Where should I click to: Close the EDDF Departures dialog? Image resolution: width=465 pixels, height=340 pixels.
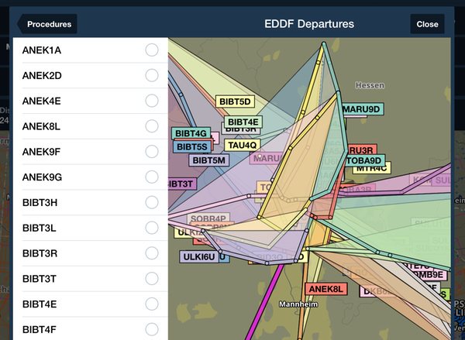[427, 24]
